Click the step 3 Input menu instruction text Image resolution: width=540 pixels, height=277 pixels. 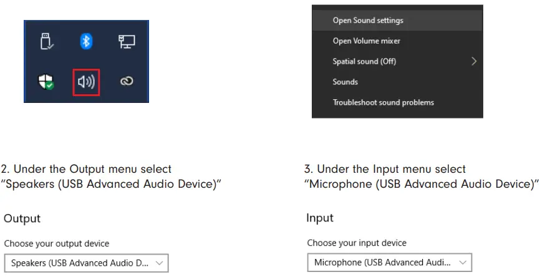pyautogui.click(x=421, y=177)
